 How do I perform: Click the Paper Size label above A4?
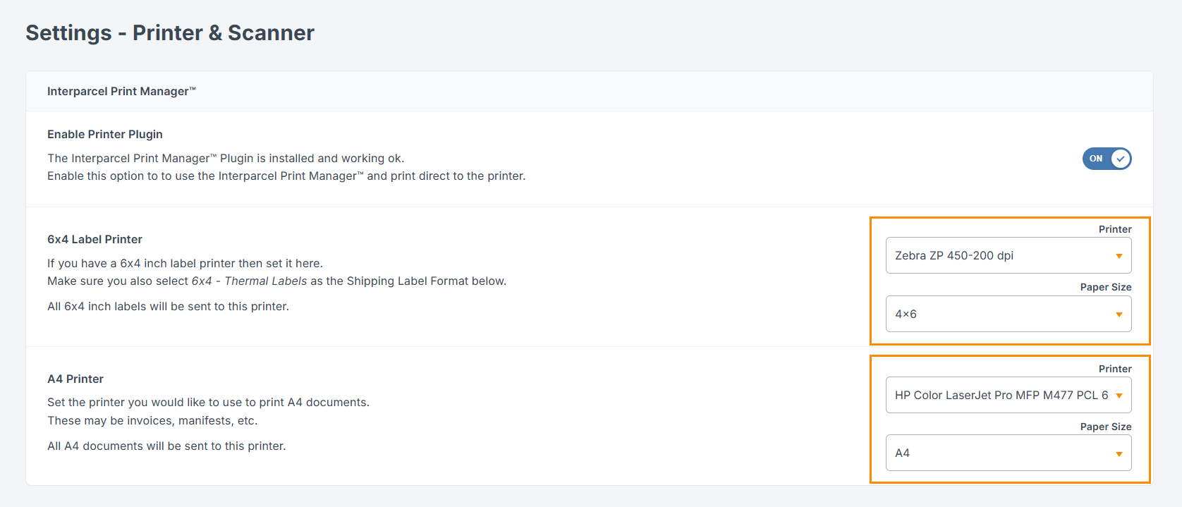(1105, 427)
